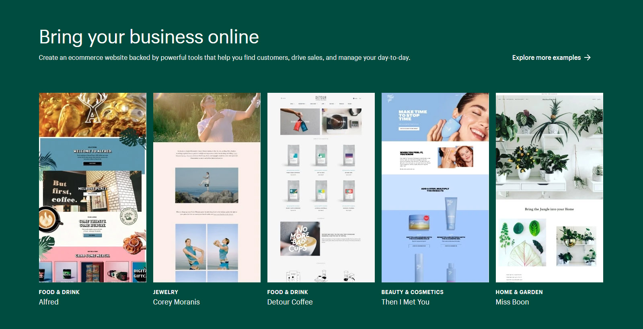Click the JEWELRY category label
The height and width of the screenshot is (329, 643).
coord(166,292)
